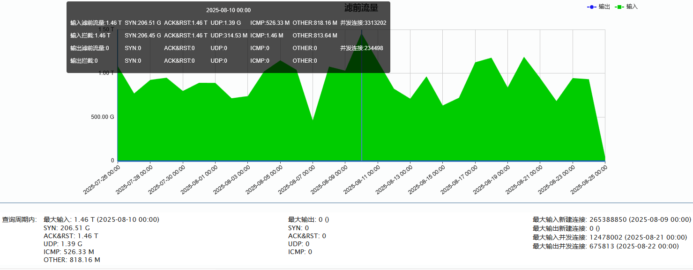Click the 滤前流量 chart title
The image size is (693, 270).
(361, 8)
